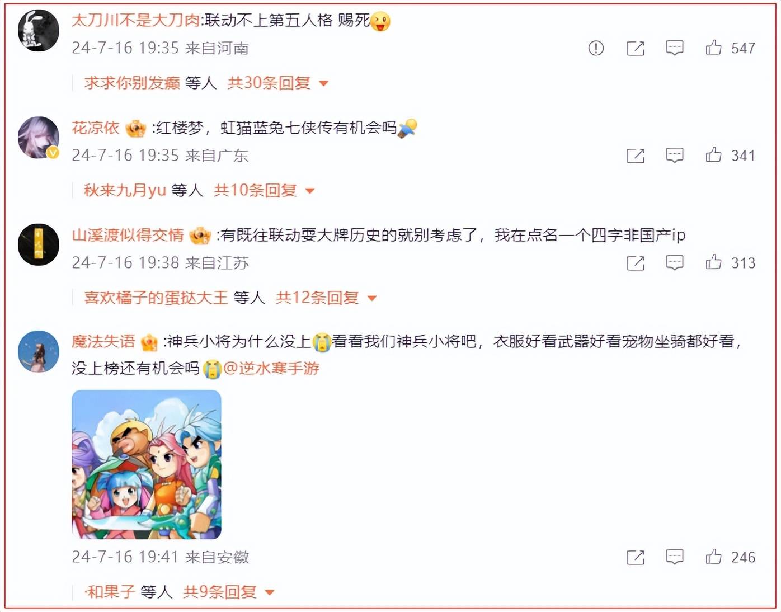The image size is (781, 612).
Task: Reply to the comment with 547 likes
Action: tap(675, 48)
